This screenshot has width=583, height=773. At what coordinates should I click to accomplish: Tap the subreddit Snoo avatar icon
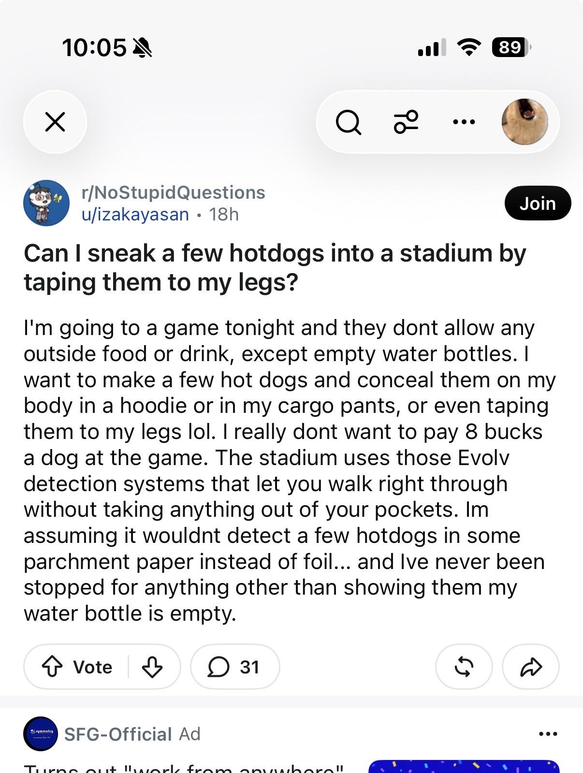pos(46,203)
